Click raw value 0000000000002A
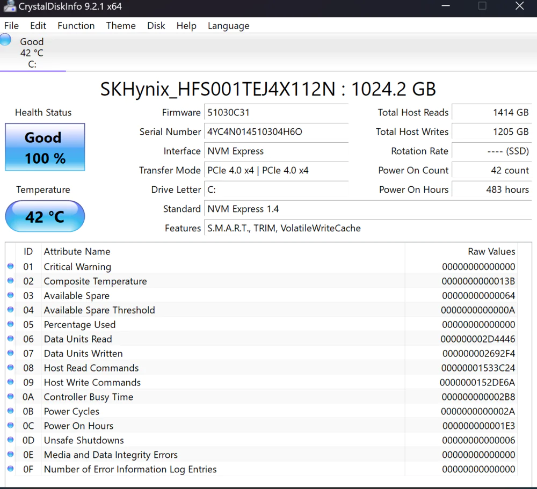 point(478,411)
